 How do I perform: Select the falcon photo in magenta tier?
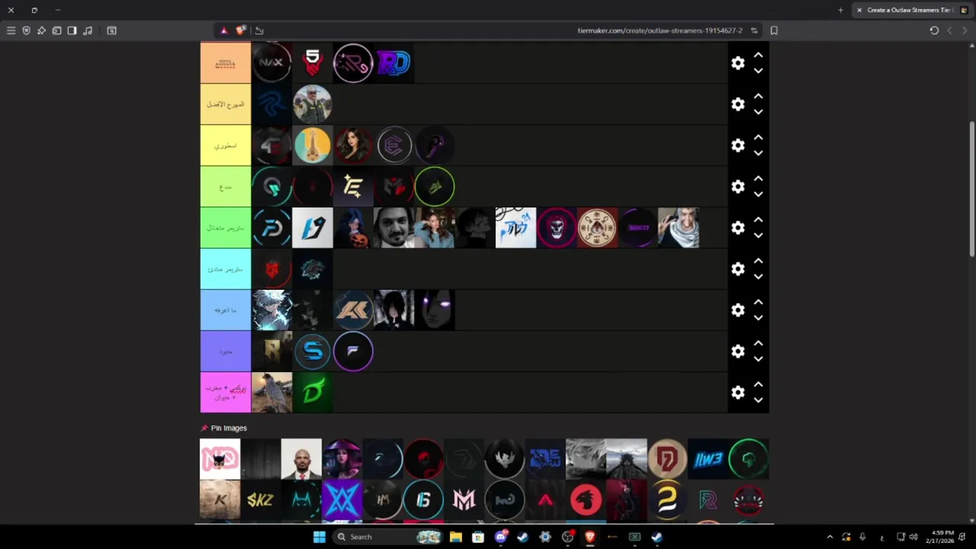(271, 393)
